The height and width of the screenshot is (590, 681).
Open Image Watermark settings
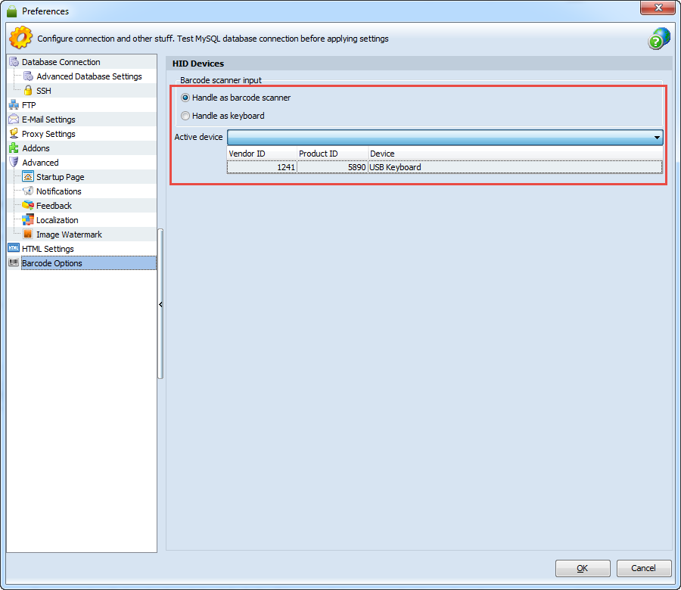pyautogui.click(x=69, y=234)
